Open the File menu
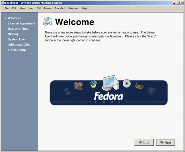Image resolution: width=185 pixels, height=152 pixels. 7,8
